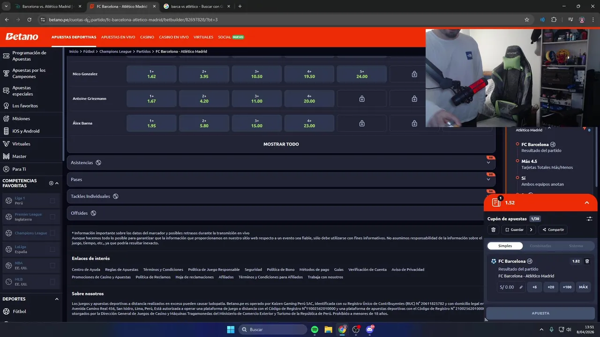Open Apuestas en Vivo menu

pyautogui.click(x=118, y=37)
